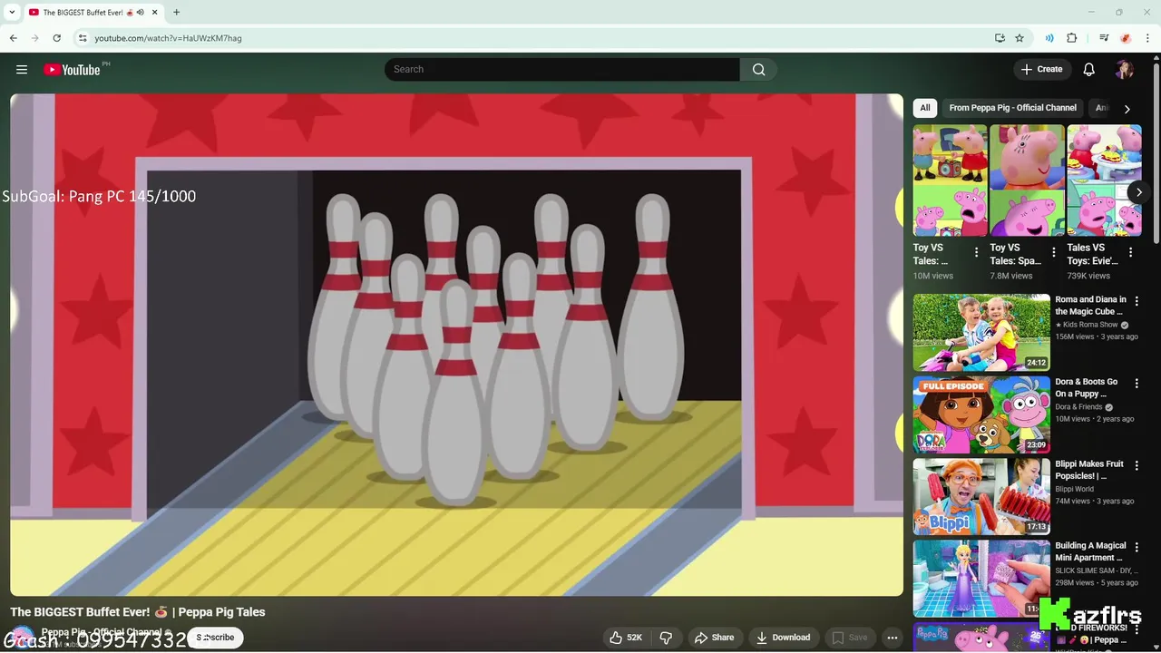This screenshot has height=653, width=1161.
Task: Click the Blippi World channel name
Action: pos(1074,489)
